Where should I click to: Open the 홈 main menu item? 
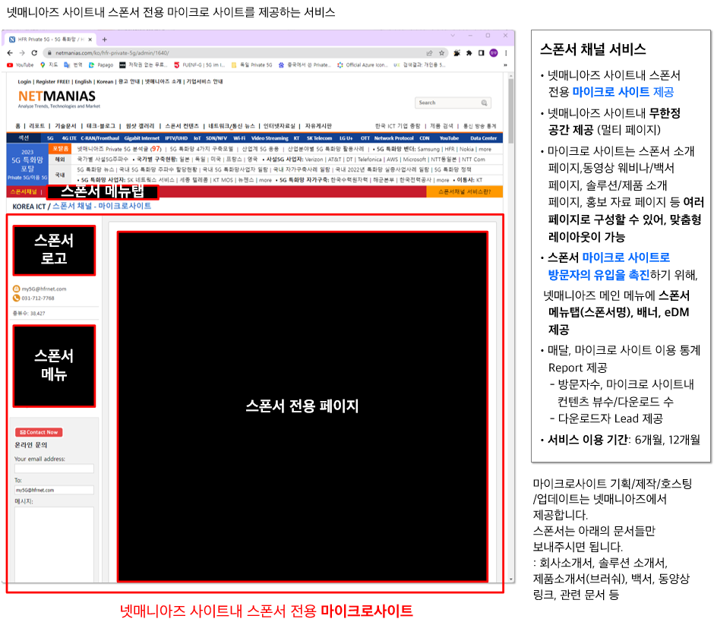click(x=17, y=126)
